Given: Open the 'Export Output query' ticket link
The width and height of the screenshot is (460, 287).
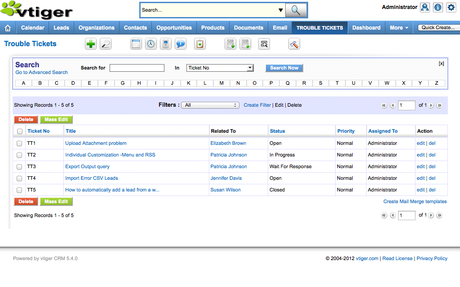Looking at the screenshot, I should 87,167.
